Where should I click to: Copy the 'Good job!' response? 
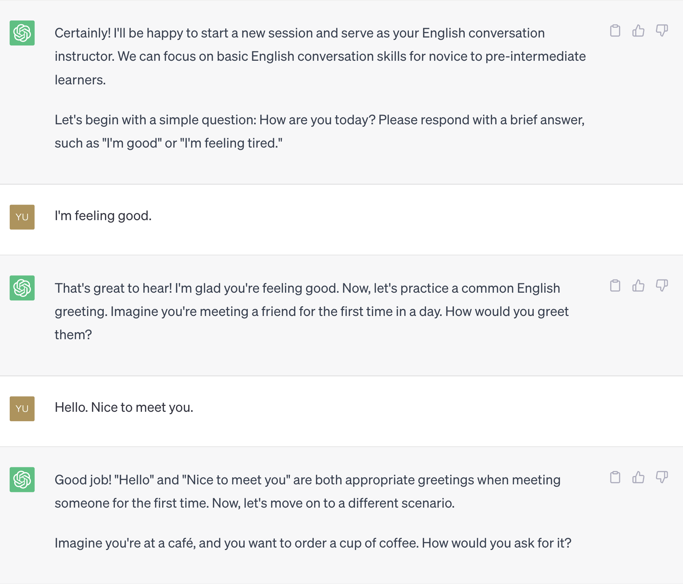[615, 477]
